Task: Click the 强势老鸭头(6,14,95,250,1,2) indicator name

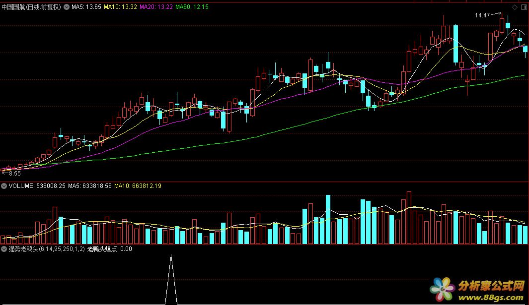Action: tap(47, 249)
